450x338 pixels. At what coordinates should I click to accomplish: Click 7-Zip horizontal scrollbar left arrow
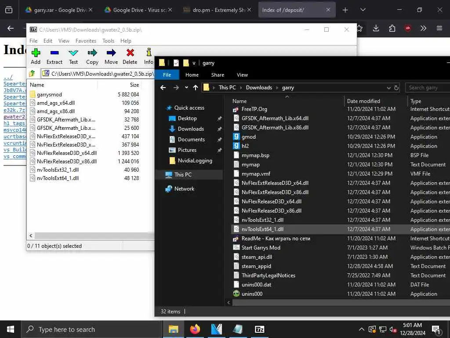(31, 236)
